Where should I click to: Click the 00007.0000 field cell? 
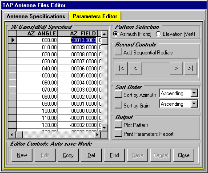click(x=78, y=62)
